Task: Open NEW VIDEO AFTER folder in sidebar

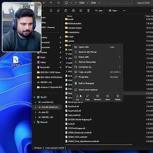Action: pyautogui.click(x=49, y=77)
